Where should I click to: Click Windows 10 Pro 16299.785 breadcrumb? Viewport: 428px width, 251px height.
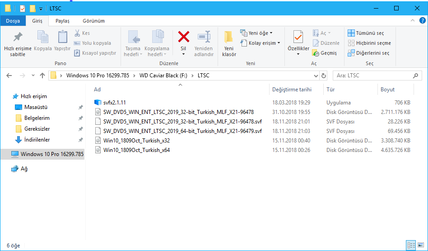click(x=98, y=76)
